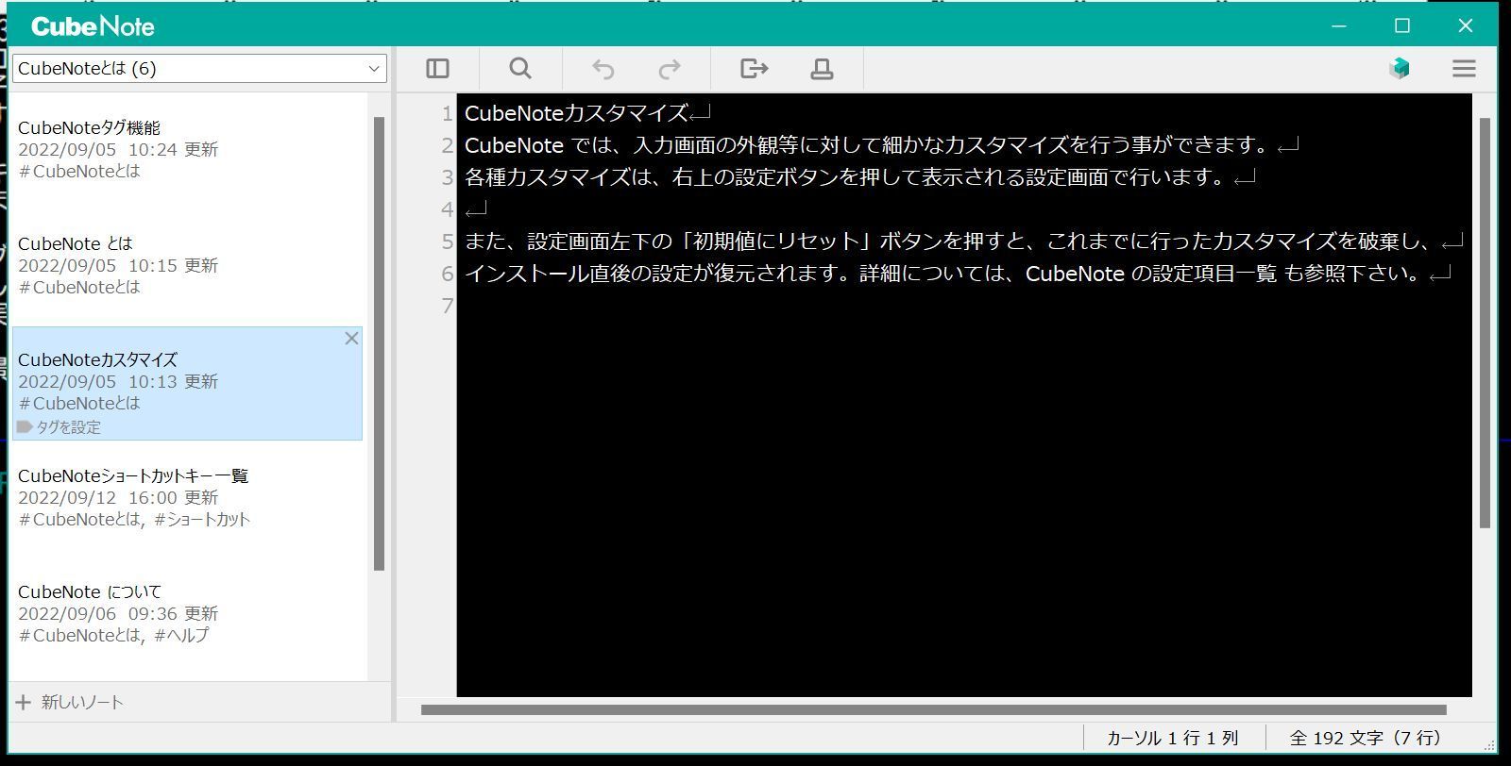Click the export note icon
Screen dimensions: 1511x766
754,69
